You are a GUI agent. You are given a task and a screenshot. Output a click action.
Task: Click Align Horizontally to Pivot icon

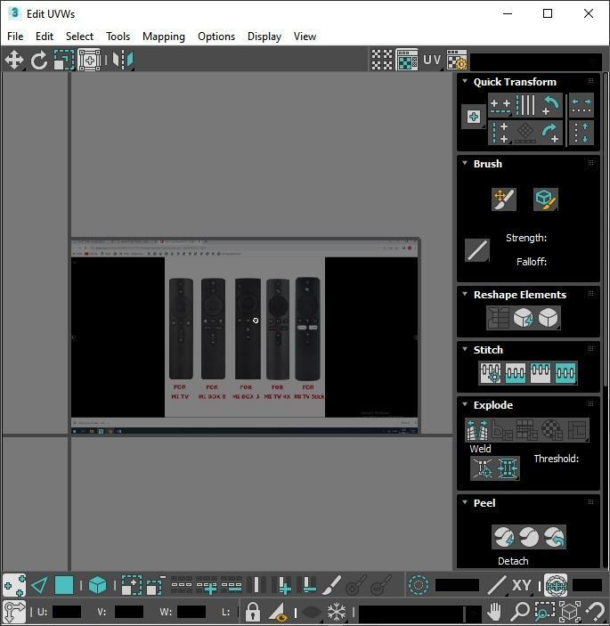(500, 105)
